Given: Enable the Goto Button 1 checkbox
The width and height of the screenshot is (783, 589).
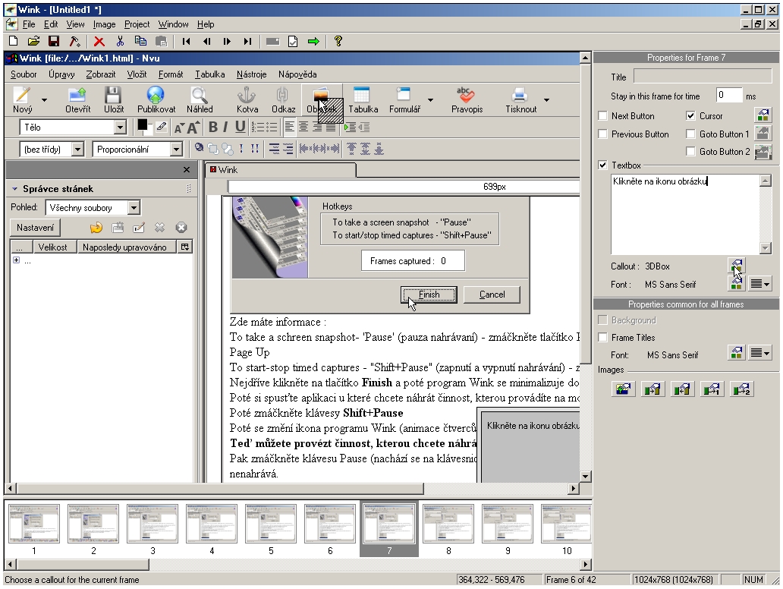Looking at the screenshot, I should [690, 134].
